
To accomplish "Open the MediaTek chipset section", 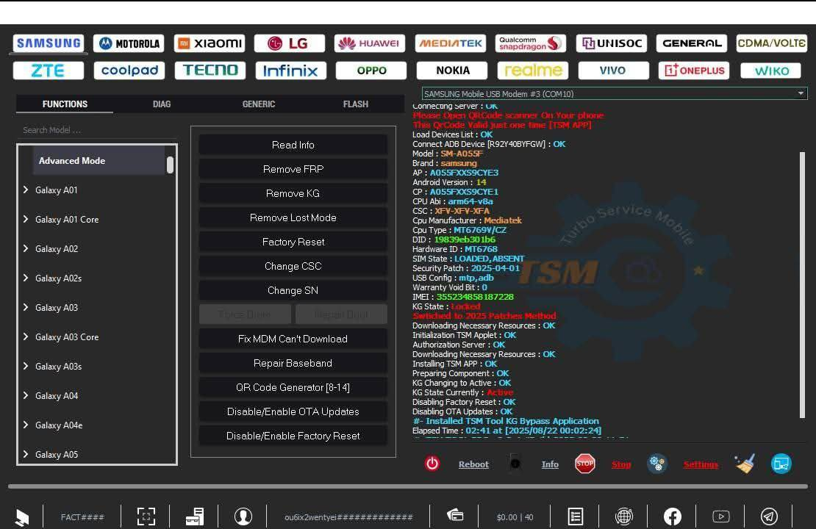I will click(451, 43).
